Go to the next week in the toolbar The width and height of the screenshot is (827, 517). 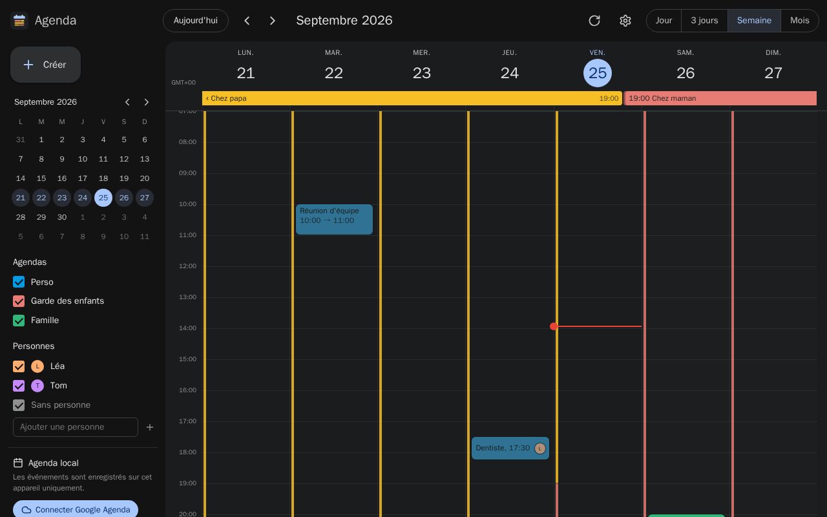273,21
